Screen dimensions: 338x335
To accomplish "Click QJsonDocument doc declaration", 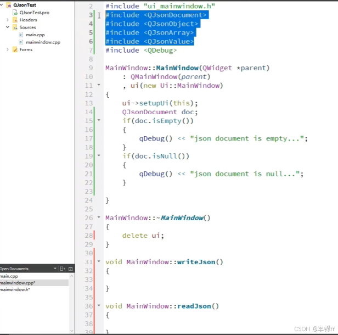I will tap(160, 112).
